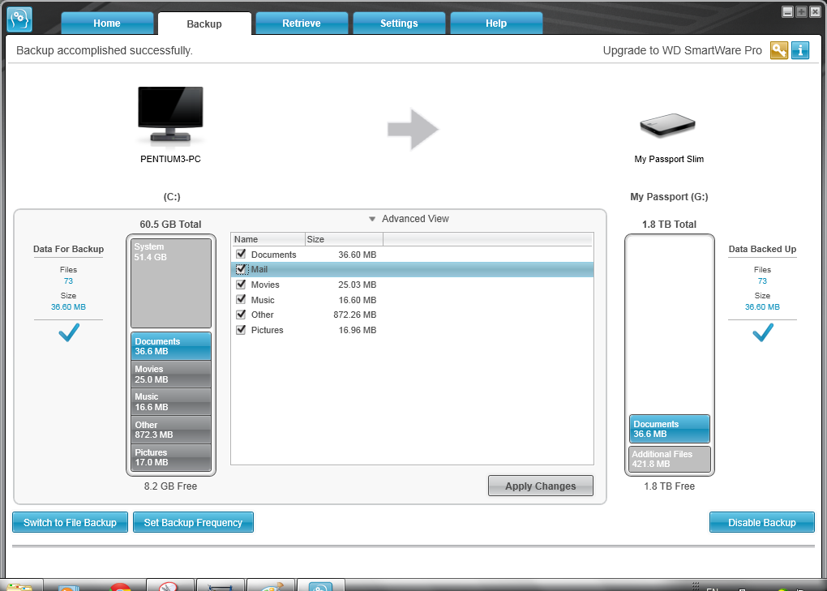Toggle the Music category checkbox
The image size is (827, 591).
pos(241,299)
